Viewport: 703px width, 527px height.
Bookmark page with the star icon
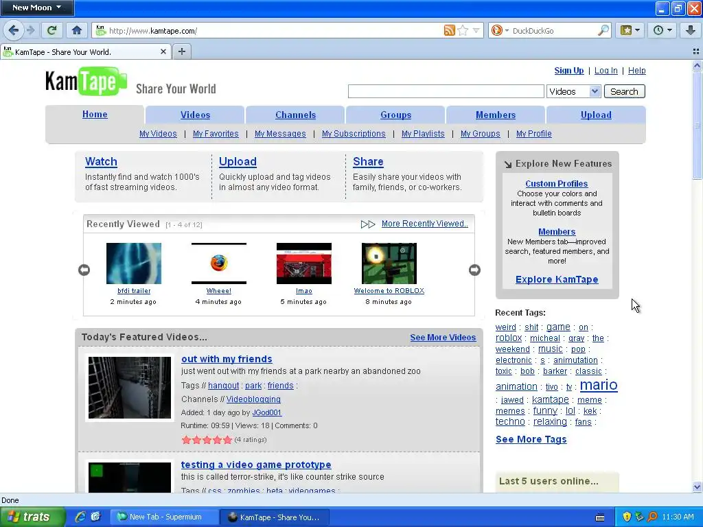coord(463,30)
